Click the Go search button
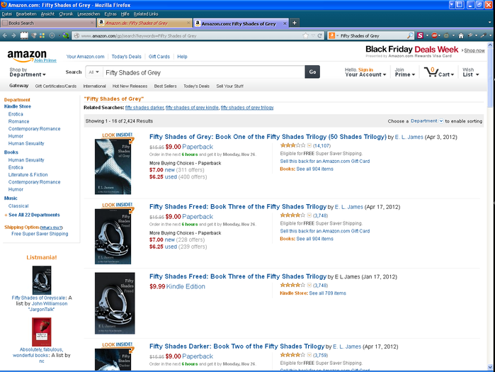Viewport: 495px width, 372px height. (x=312, y=72)
